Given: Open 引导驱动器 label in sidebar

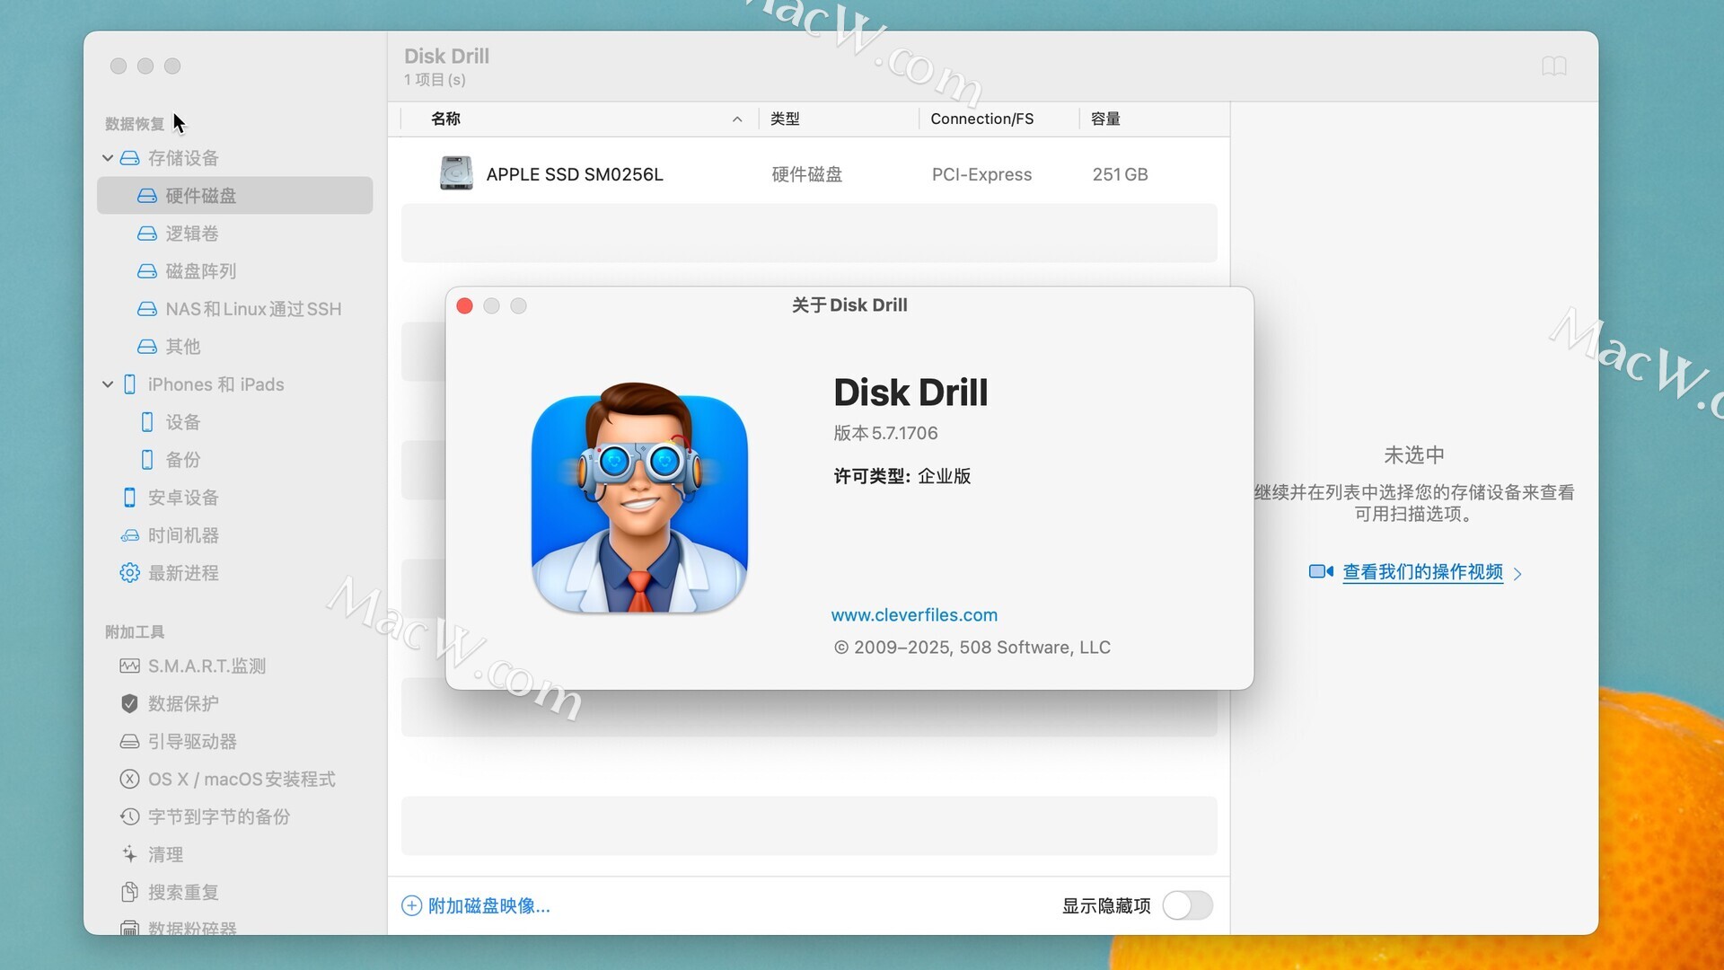Looking at the screenshot, I should [192, 742].
